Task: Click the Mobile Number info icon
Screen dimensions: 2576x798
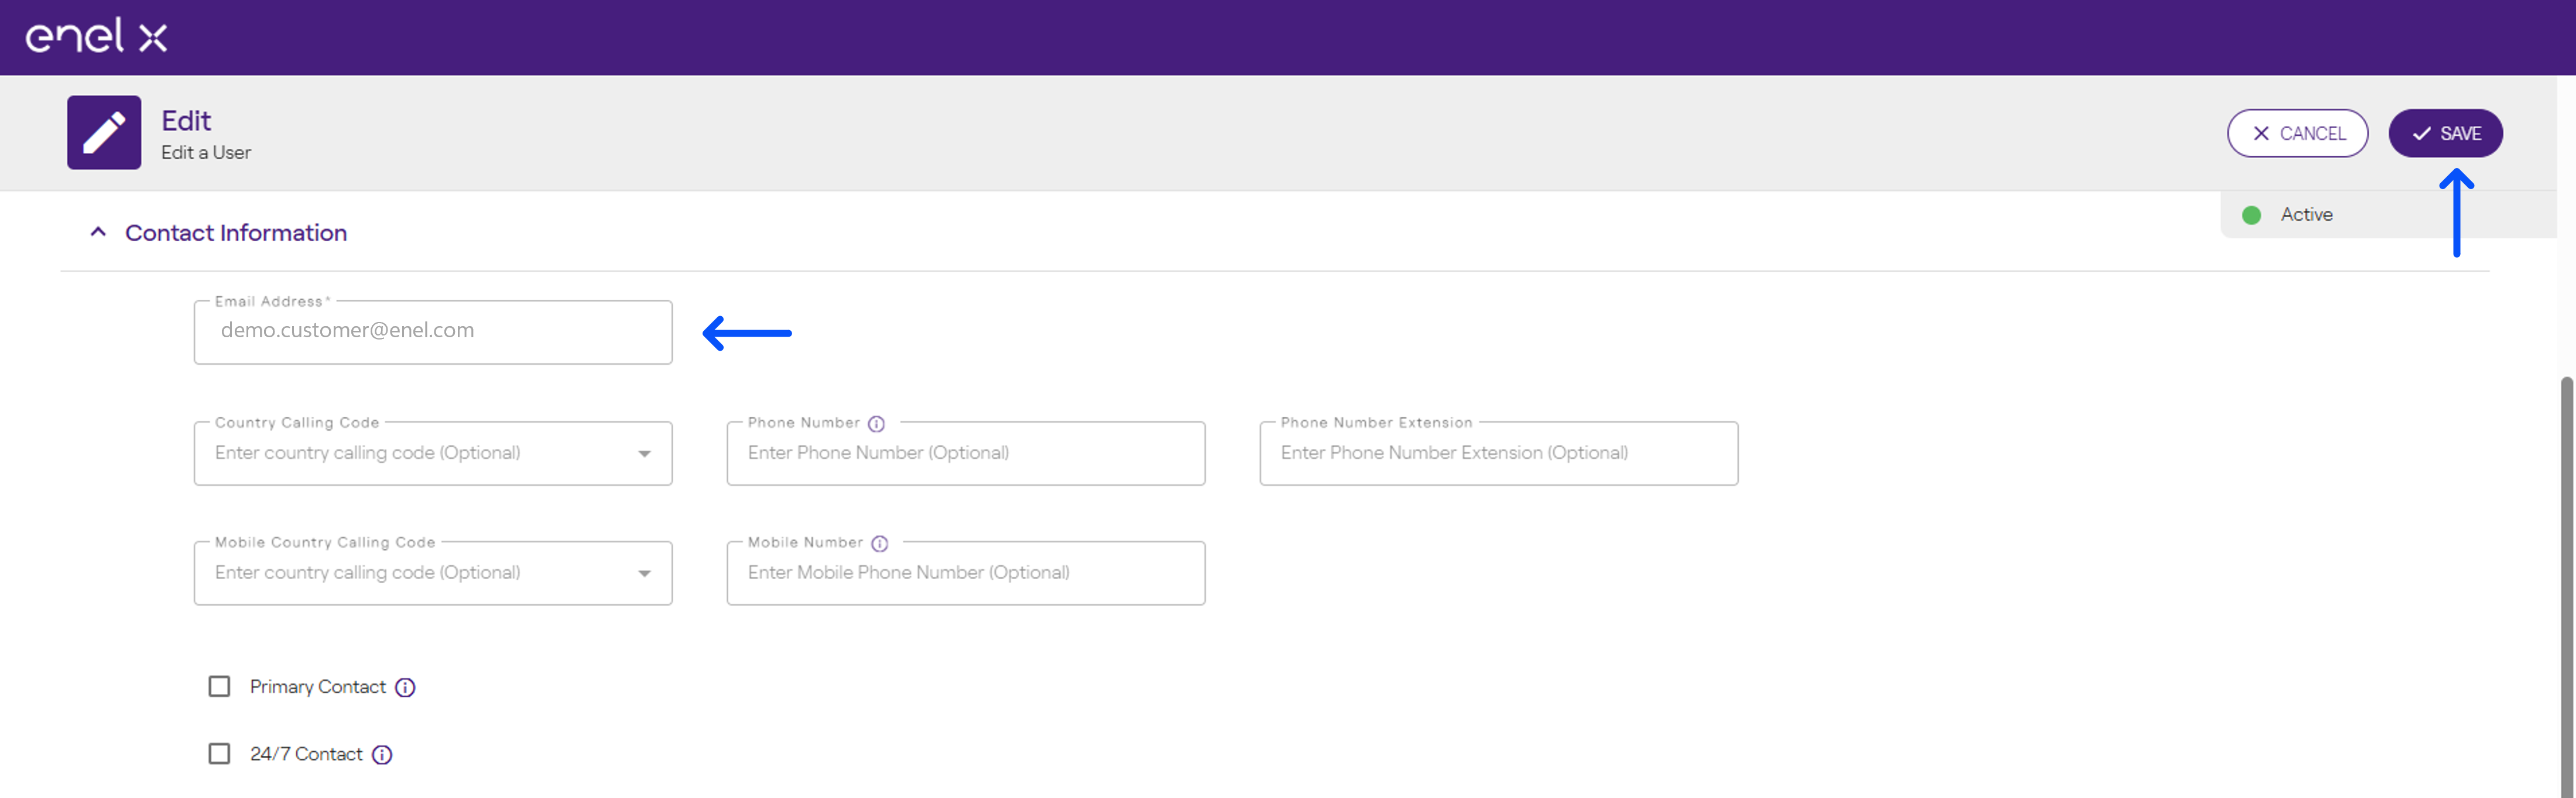Action: point(879,544)
